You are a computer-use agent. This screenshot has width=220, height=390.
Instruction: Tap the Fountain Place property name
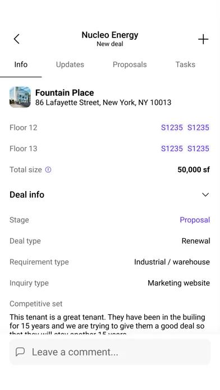point(65,92)
